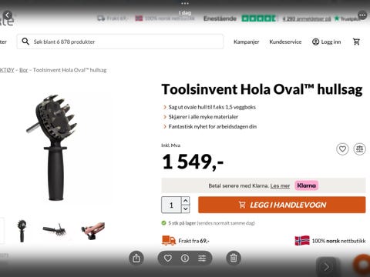Screen dimensions: 370x277
Task: Tap the favorite heart in bottom toolbar
Action: 168,259
